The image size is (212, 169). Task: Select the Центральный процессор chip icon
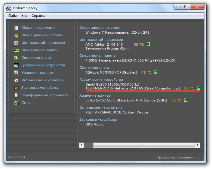16,43
